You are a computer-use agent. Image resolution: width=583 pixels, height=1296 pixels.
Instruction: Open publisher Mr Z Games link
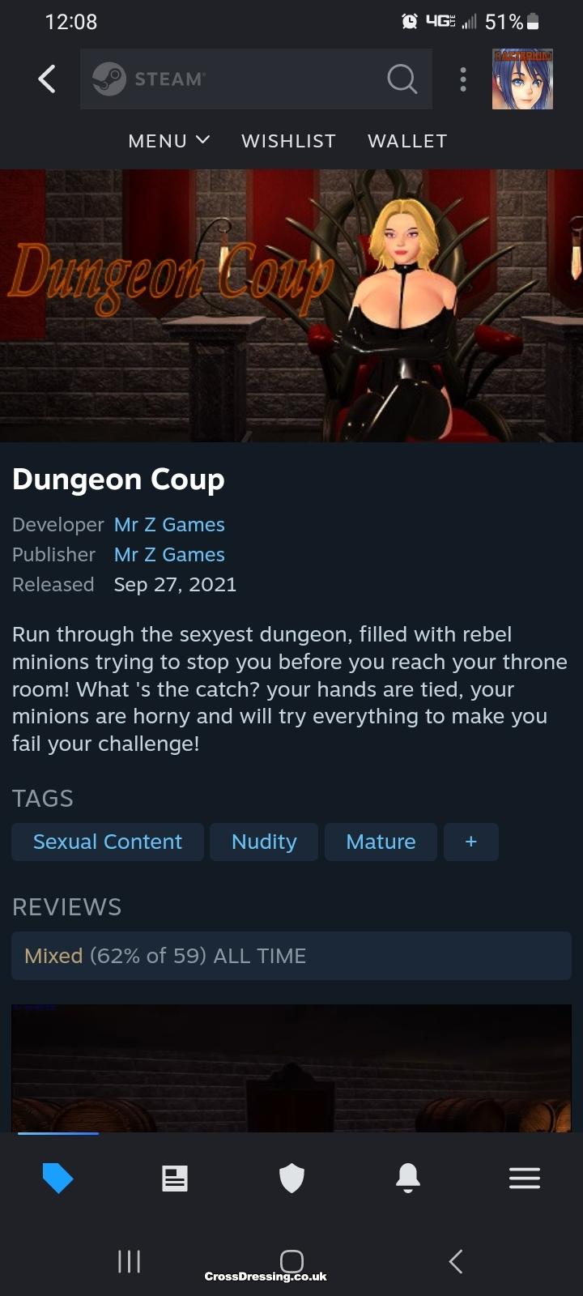pos(169,555)
